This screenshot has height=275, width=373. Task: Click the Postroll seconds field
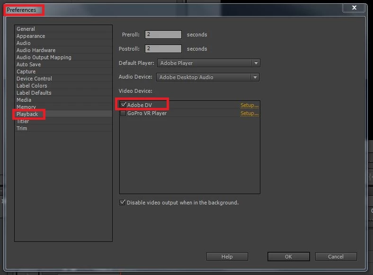(x=163, y=49)
